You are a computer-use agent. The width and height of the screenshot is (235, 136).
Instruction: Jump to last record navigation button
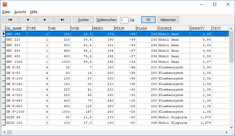pos(62,20)
